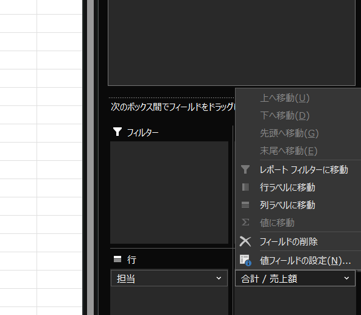Click the row label icon in the context menu
Viewport: 361px width, 315px height.
(x=245, y=187)
